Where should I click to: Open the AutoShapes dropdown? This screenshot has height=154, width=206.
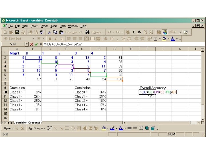(37, 128)
